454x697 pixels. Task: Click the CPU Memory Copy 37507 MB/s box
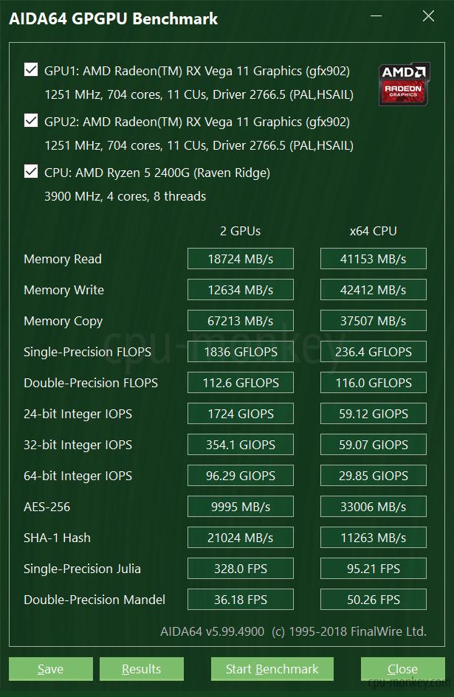coord(374,321)
